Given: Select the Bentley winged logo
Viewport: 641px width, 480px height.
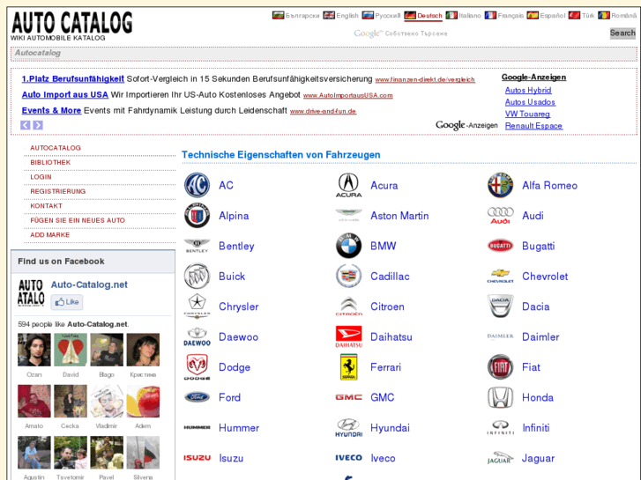Looking at the screenshot, I should [197, 246].
